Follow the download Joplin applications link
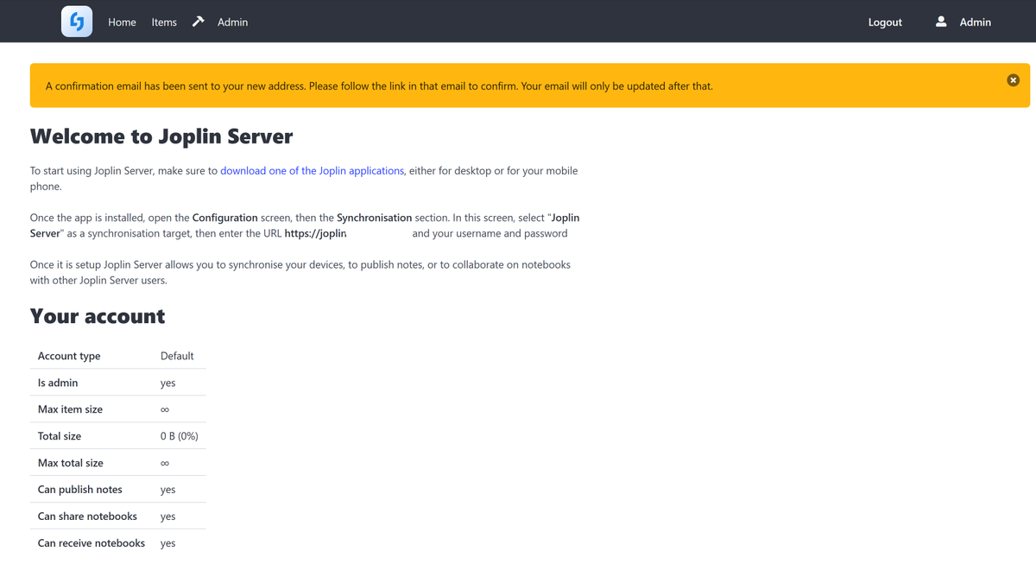The width and height of the screenshot is (1036, 564). (x=312, y=171)
